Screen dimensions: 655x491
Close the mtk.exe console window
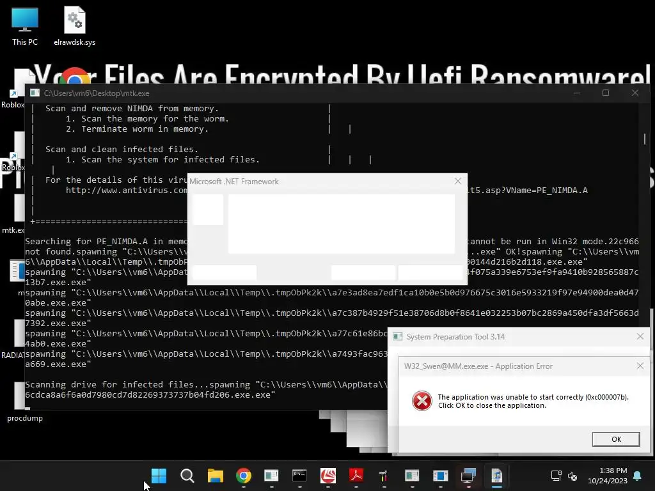[635, 93]
